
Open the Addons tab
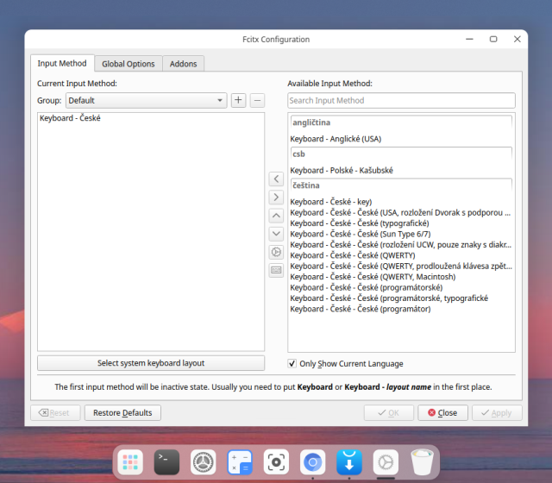[x=183, y=64]
